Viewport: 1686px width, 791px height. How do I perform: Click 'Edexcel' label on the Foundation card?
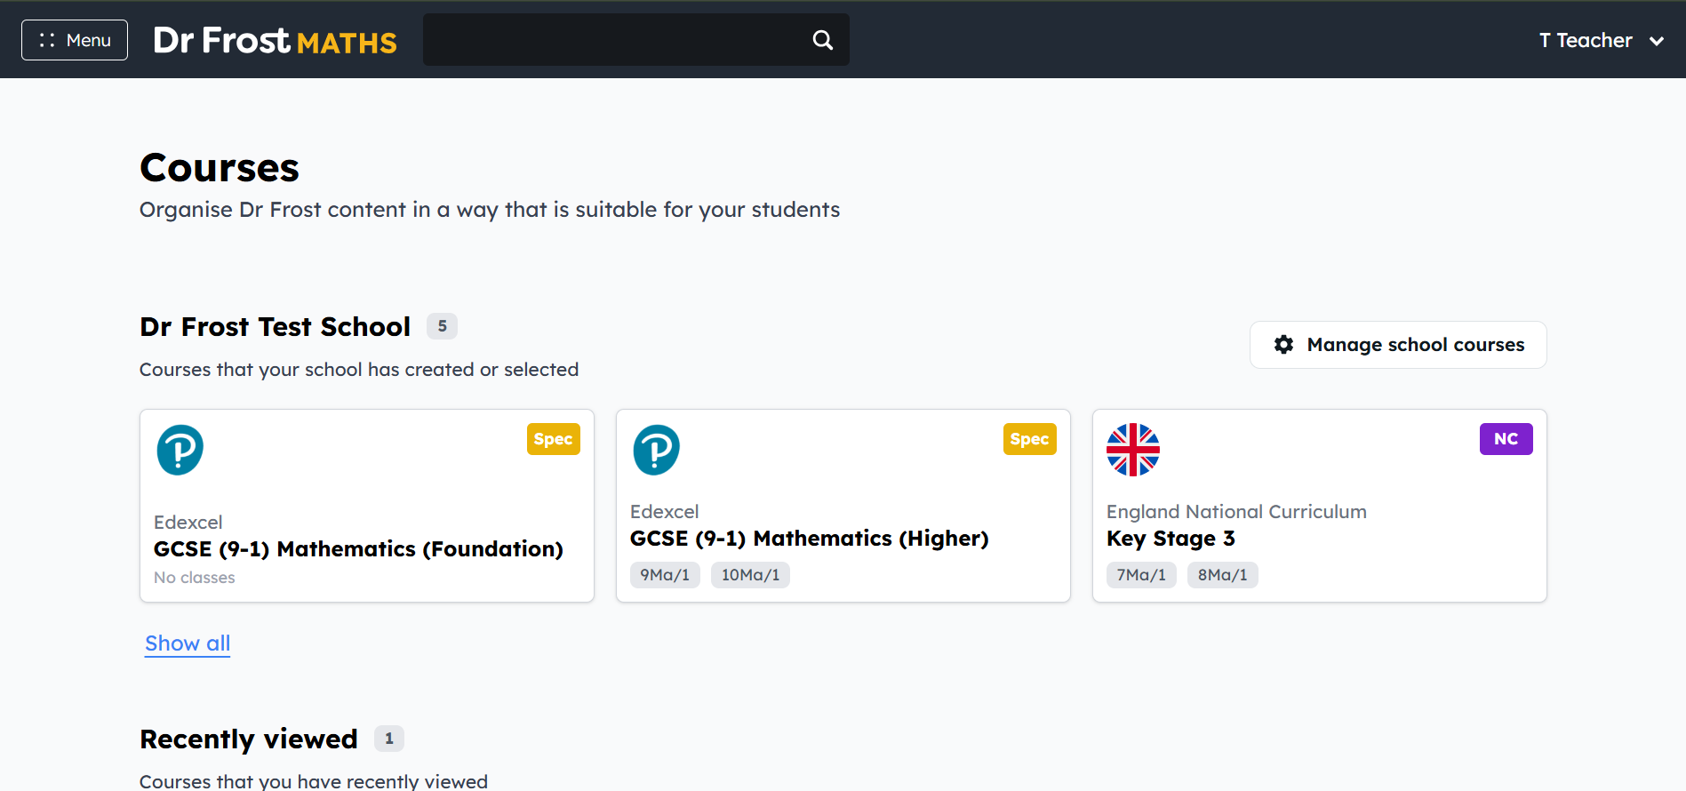coord(188,523)
